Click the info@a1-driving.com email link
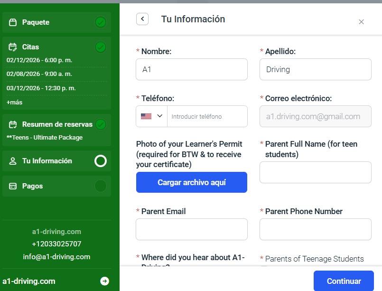Screen dimensions: 382x291 point(56,257)
